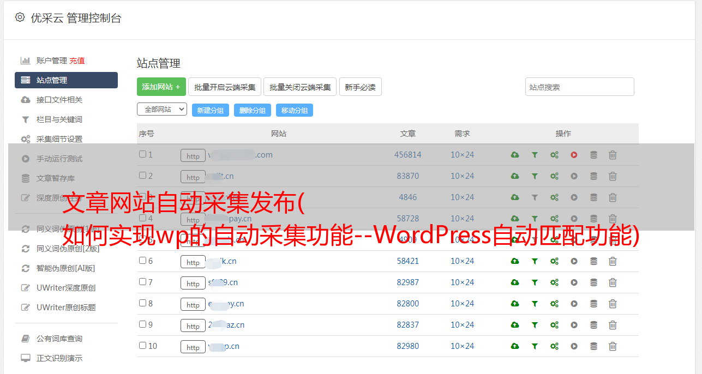Click the trash delete icon in row 6
This screenshot has width=702, height=374.
613,261
